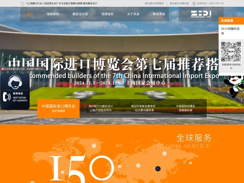Click the home house icon in top bar
The height and width of the screenshot is (183, 244).
[x=22, y=3]
